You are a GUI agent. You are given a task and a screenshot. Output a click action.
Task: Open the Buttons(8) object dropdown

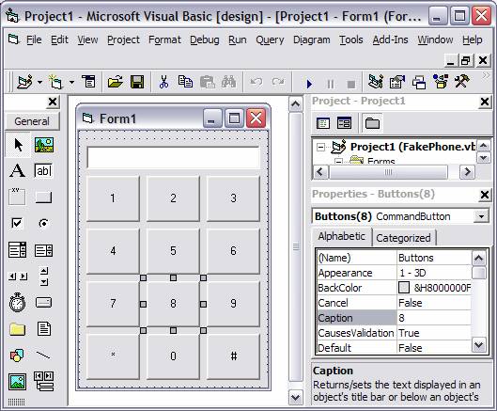[x=481, y=216]
